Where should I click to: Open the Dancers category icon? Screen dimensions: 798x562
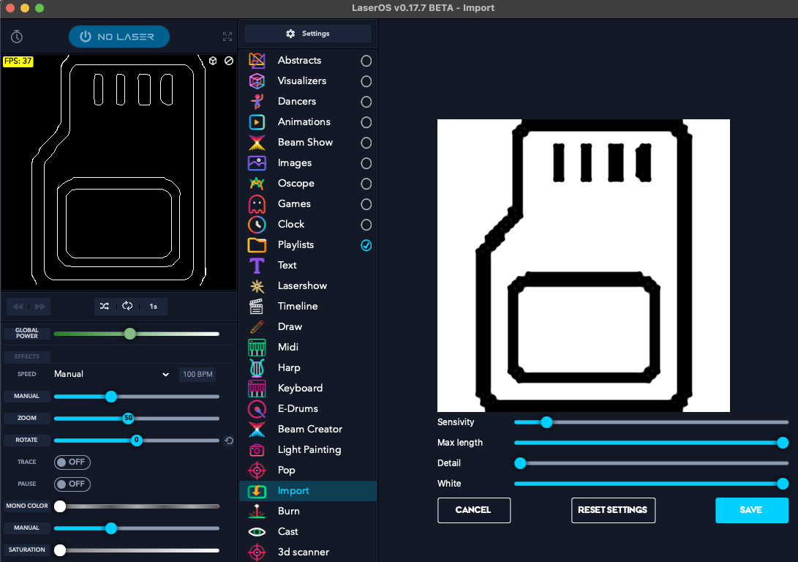[257, 102]
